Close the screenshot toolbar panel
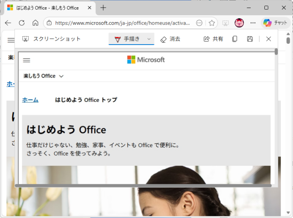The width and height of the screenshot is (293, 218). (x=268, y=39)
